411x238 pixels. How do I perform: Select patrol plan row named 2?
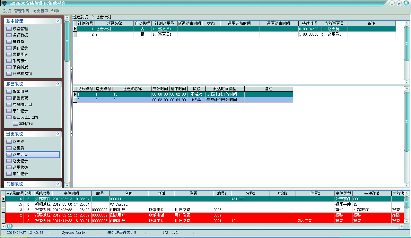coord(114,34)
